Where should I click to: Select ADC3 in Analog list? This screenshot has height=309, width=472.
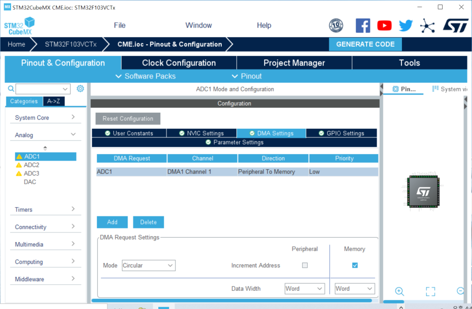[x=32, y=174]
